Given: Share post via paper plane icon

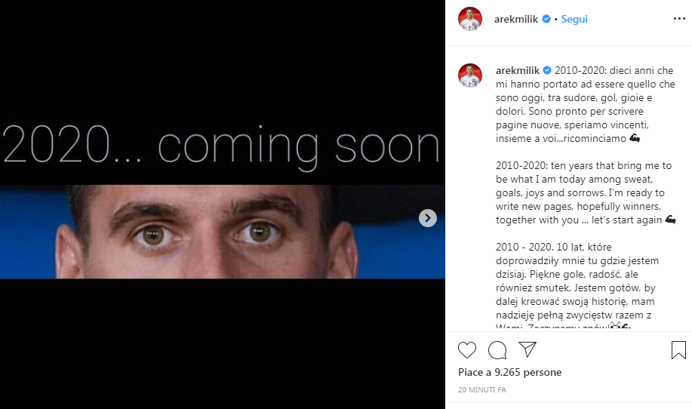Looking at the screenshot, I should [x=527, y=349].
